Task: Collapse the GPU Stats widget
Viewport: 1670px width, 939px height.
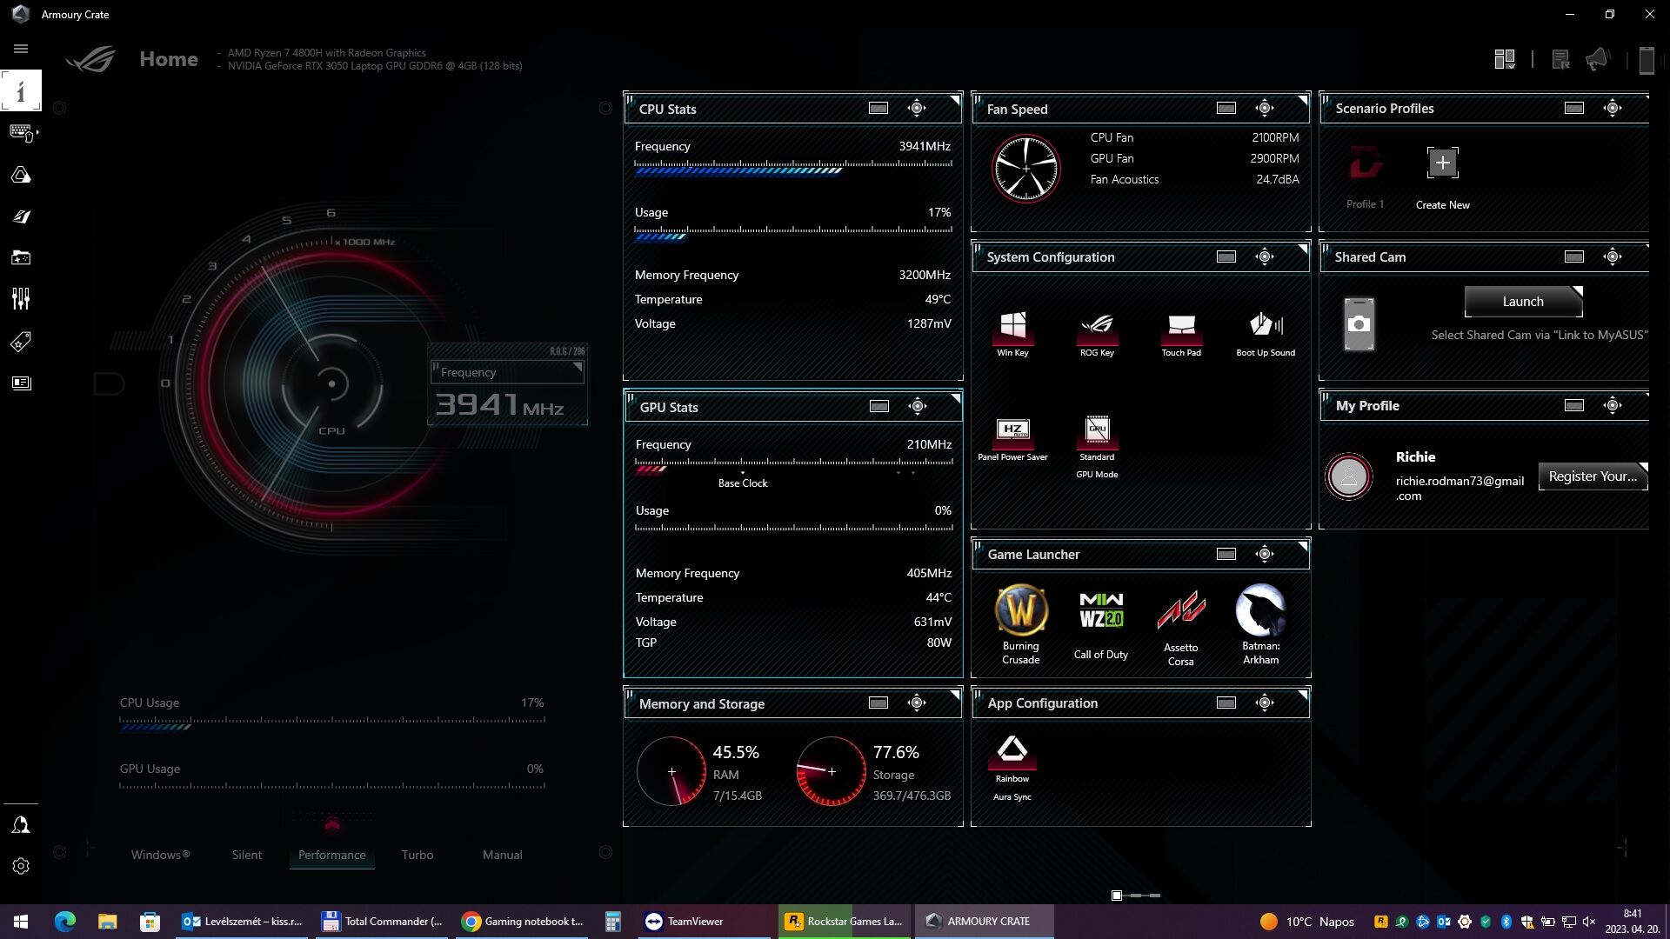Action: click(x=879, y=407)
